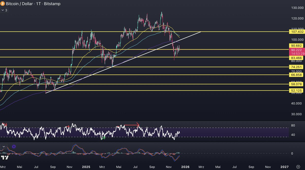Click the 40.000 price axis value
Viewport: 305px width, 170px height.
(296, 104)
